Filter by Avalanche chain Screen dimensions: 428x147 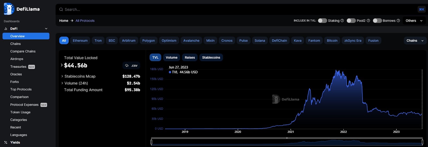coord(191,41)
